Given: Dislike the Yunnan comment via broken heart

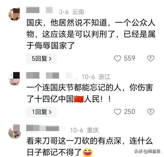Looking at the screenshot, I should pyautogui.click(x=151, y=58).
